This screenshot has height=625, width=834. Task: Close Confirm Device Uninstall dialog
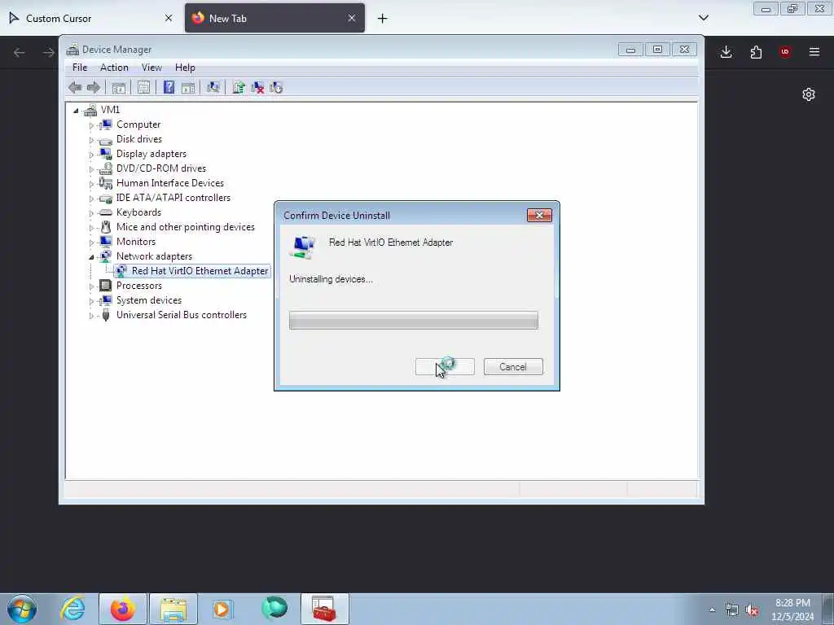pyautogui.click(x=539, y=215)
